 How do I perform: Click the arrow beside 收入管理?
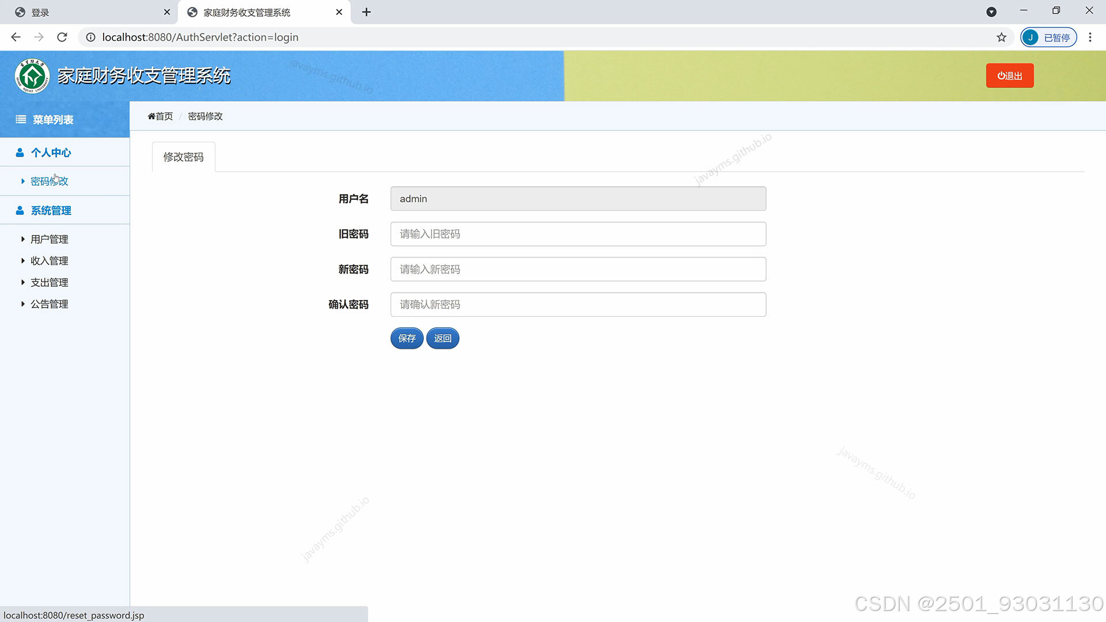tap(22, 261)
